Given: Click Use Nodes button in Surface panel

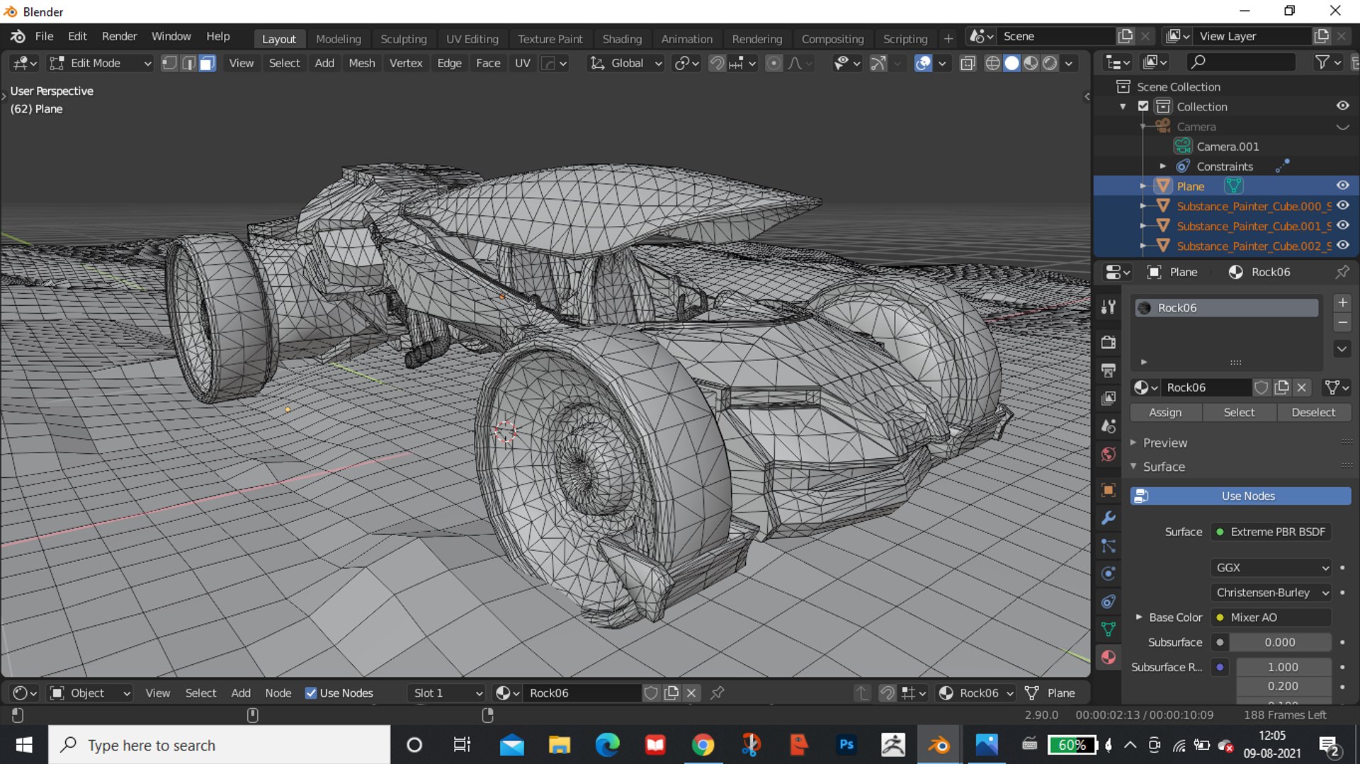Looking at the screenshot, I should (x=1240, y=496).
